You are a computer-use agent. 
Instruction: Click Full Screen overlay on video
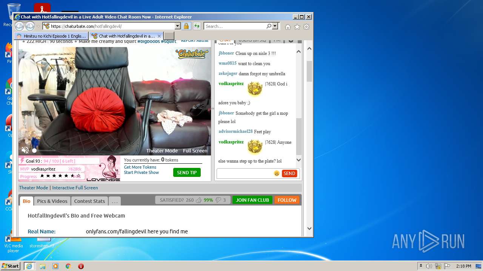[195, 151]
